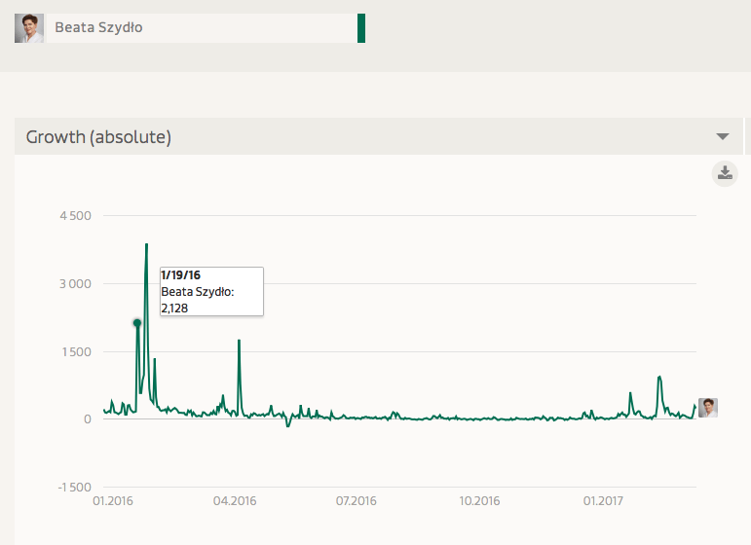
Task: Click the download chart icon
Action: coord(725,173)
